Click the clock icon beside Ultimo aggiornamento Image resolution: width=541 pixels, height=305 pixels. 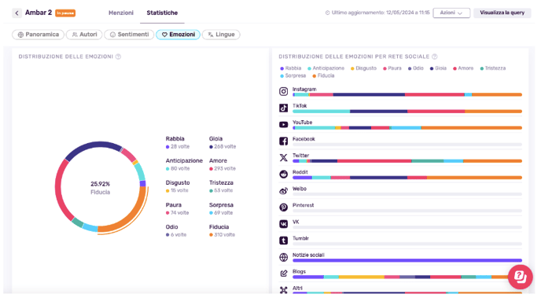pos(327,13)
